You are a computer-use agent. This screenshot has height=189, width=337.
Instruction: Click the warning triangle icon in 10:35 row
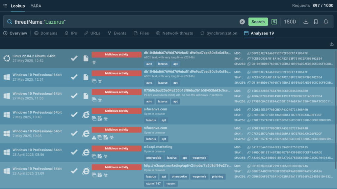coord(94,137)
